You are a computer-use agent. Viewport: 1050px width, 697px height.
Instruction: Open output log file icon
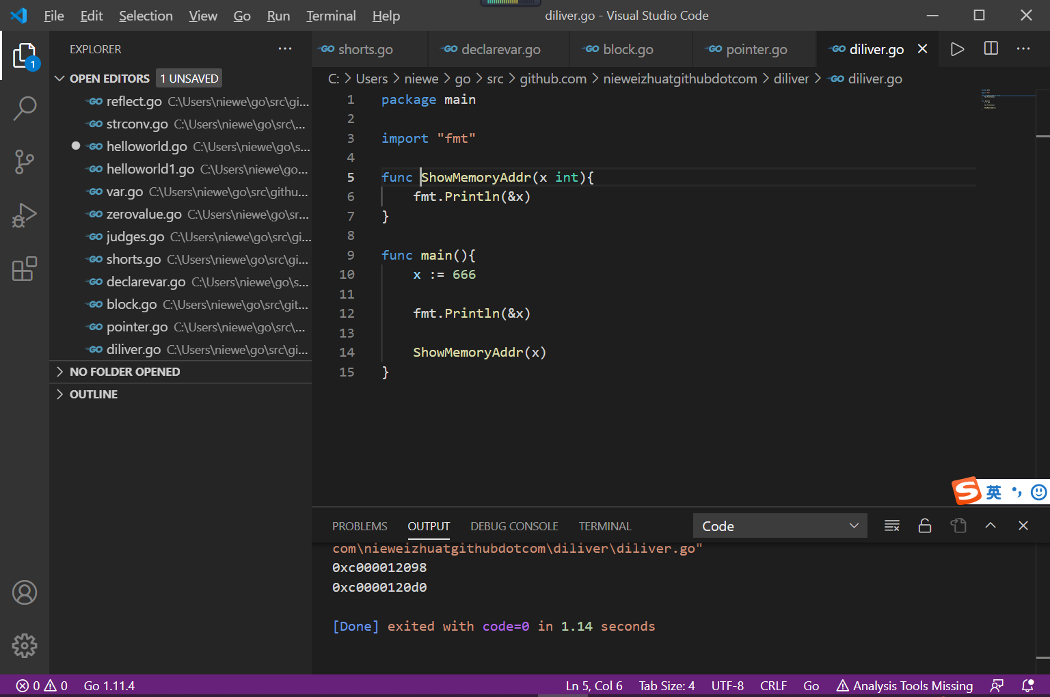click(958, 525)
